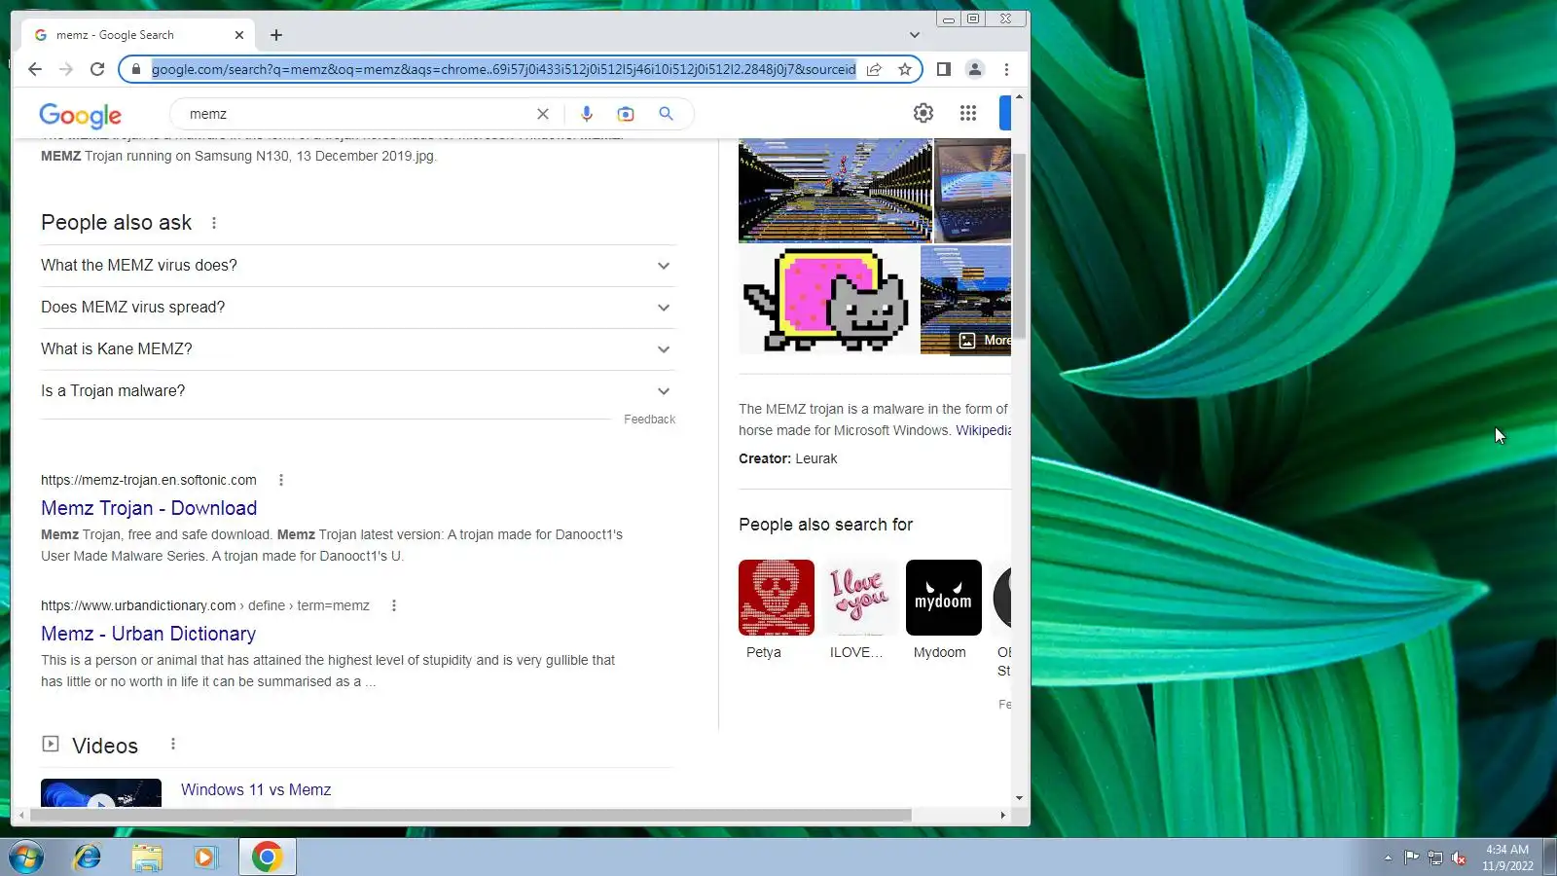This screenshot has height=876, width=1557.
Task: Click the browser forward arrow
Action: [x=66, y=69]
